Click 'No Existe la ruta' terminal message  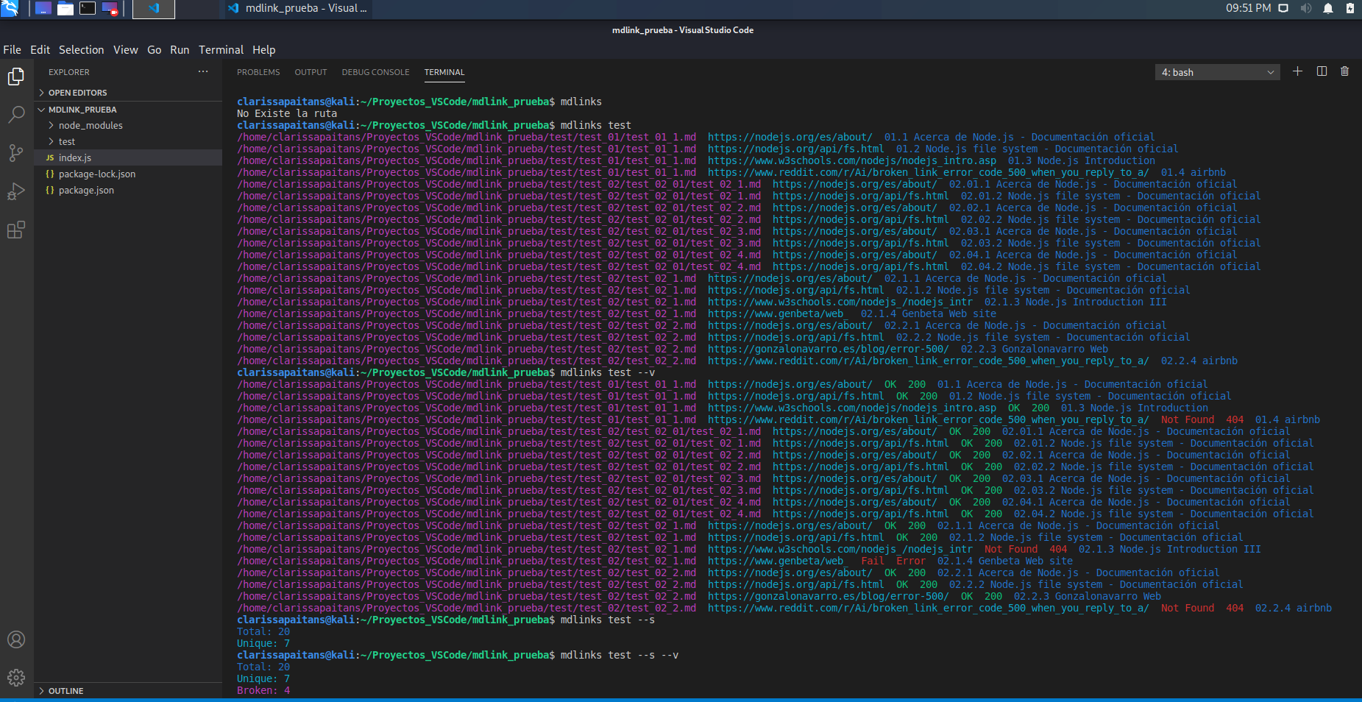(x=287, y=113)
